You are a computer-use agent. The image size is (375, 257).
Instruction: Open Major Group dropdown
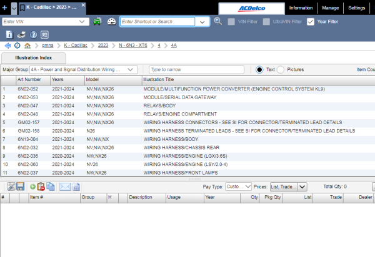[x=84, y=70]
